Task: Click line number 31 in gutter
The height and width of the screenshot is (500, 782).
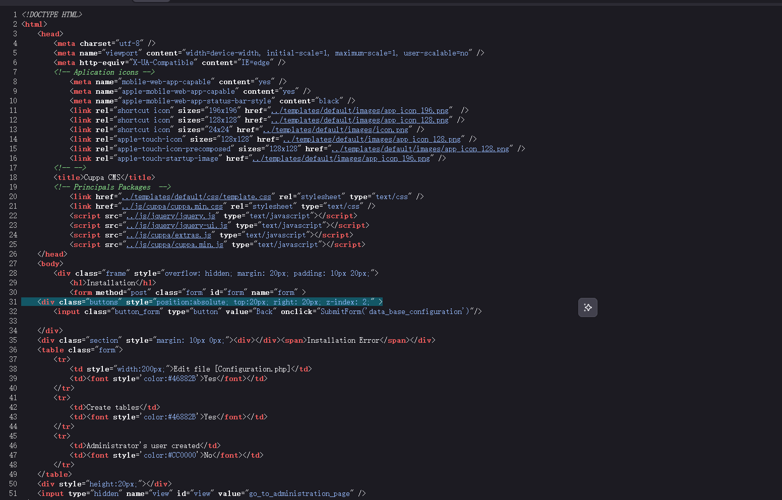Action: [13, 302]
